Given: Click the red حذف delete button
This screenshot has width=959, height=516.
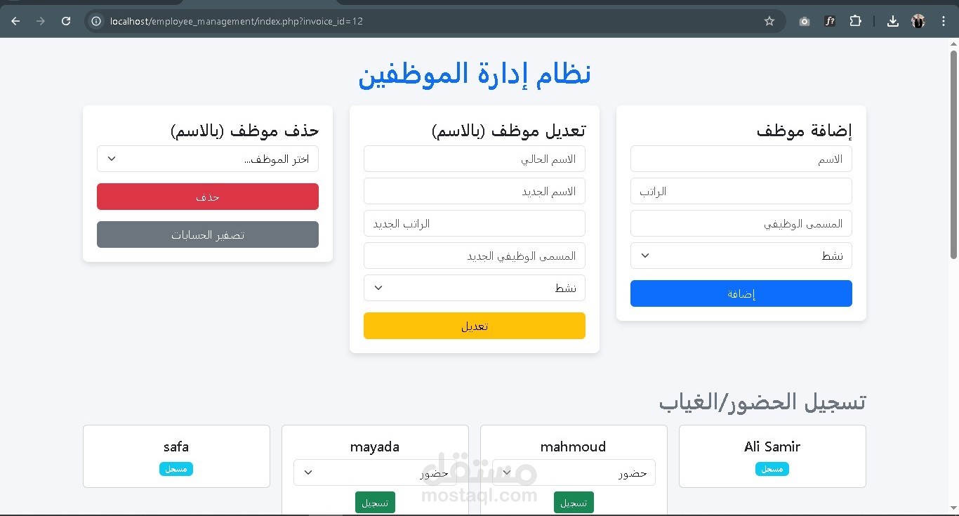Looking at the screenshot, I should (208, 197).
